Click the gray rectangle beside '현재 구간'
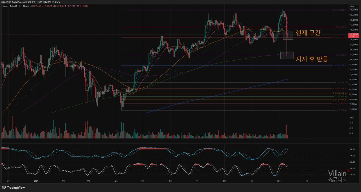361x192 pixels. 288,35
